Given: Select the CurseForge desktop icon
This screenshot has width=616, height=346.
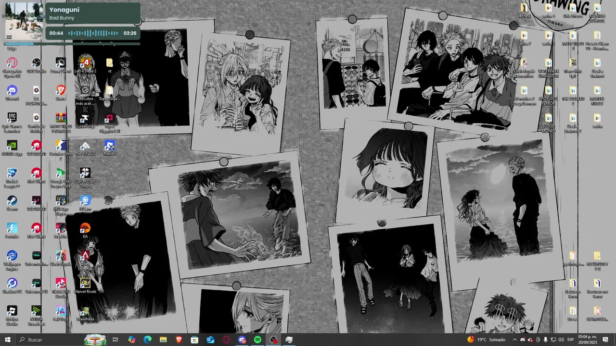Looking at the screenshot, I should pos(85,121).
